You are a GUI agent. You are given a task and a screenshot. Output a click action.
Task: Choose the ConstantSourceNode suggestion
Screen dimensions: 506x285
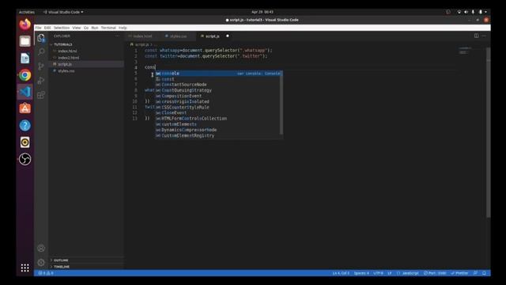(219, 85)
